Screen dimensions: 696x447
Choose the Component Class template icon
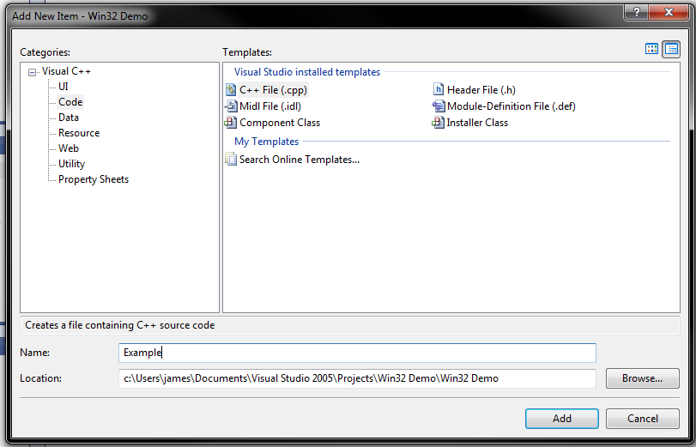coord(231,123)
